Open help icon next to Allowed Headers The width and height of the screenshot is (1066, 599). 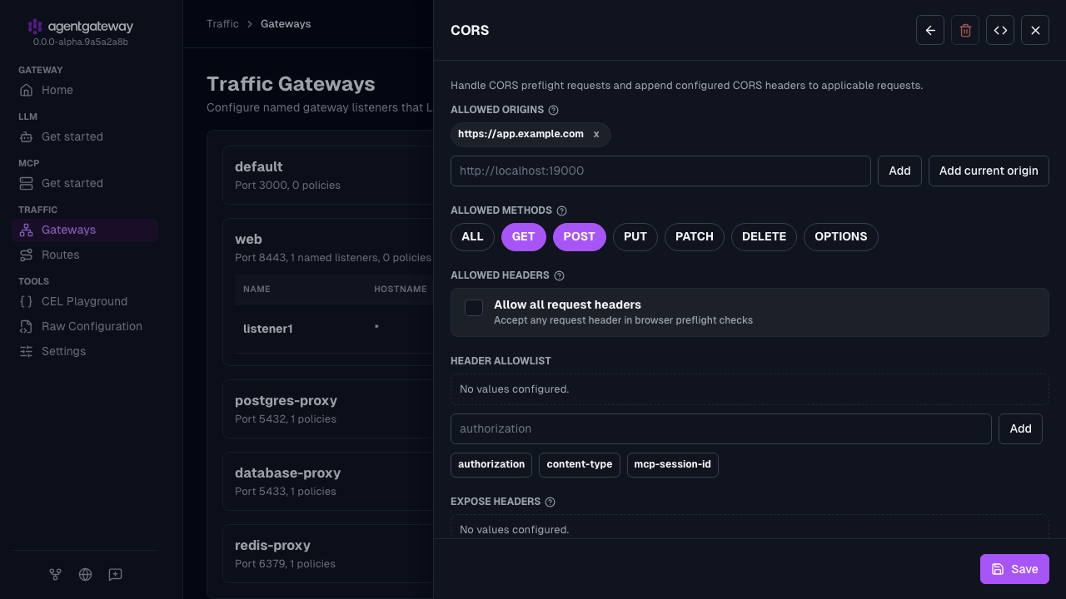tap(559, 276)
